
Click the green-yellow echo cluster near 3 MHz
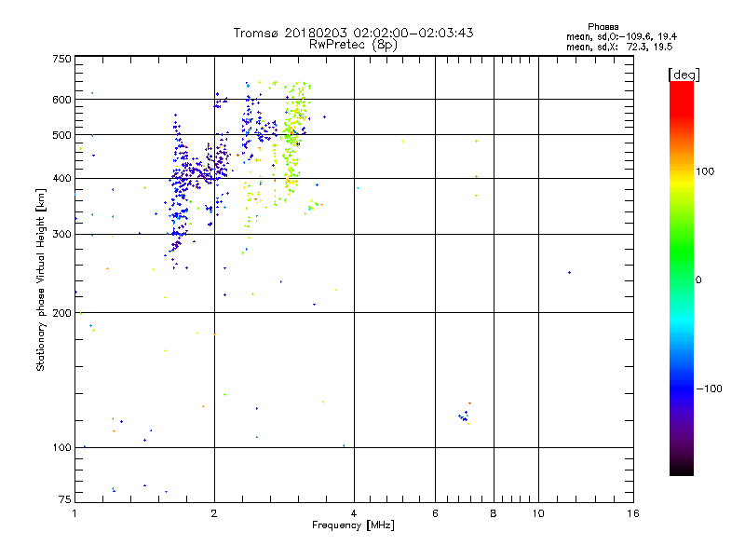pos(294,138)
